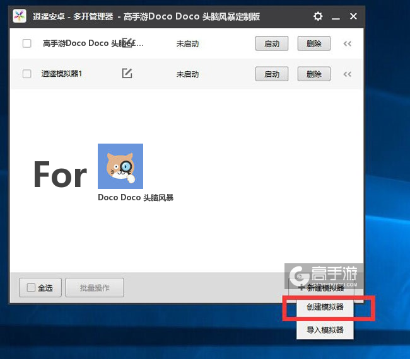Image resolution: width=410 pixels, height=359 pixels.
Task: Choose 导入模拟器 from the popup menu
Action: pyautogui.click(x=325, y=330)
